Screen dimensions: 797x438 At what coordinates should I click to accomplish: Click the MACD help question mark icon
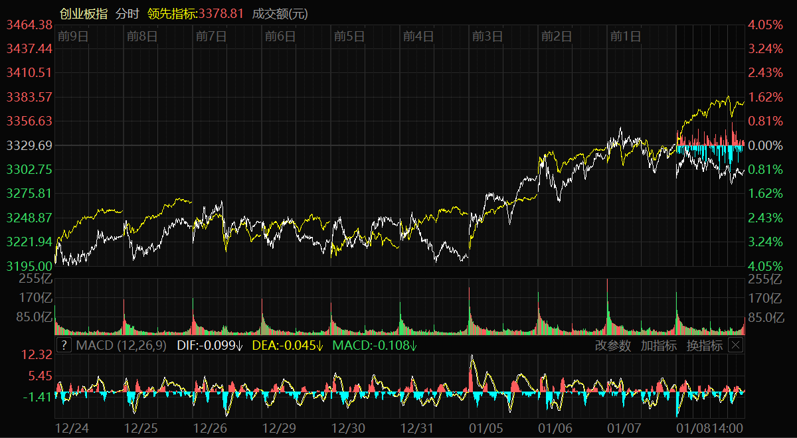[x=64, y=345]
